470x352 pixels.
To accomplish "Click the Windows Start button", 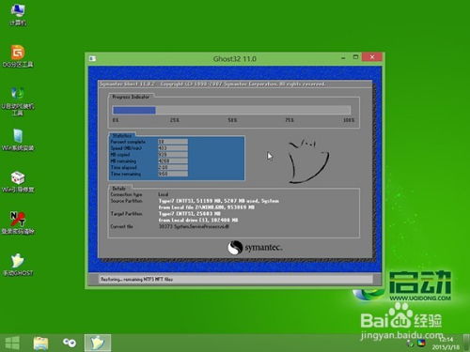I will [12, 343].
